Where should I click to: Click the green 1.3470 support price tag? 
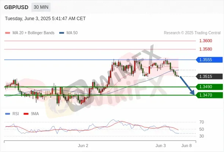point(209,95)
